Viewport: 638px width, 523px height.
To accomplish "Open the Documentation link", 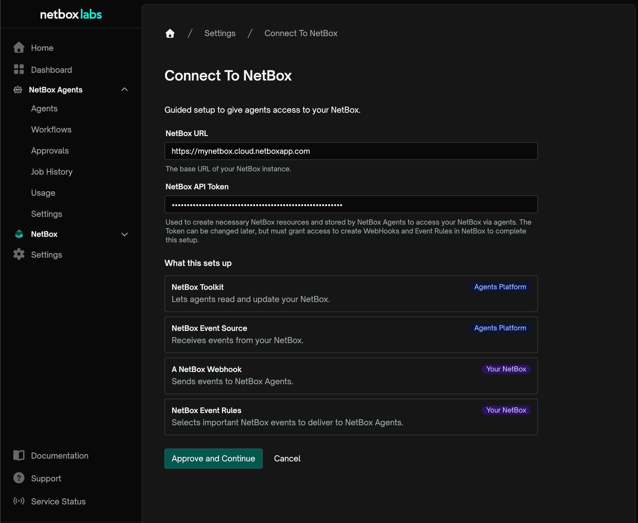I will tap(60, 456).
